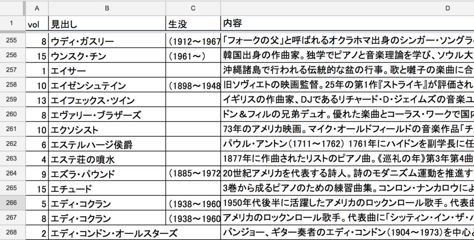Screen dimensions: 474x240
Task: Select highlighted row 266 header
Action: click(12, 203)
